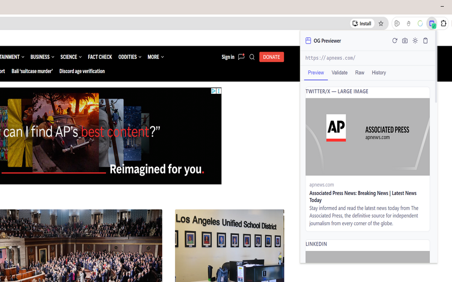The height and width of the screenshot is (282, 452).
Task: Open the Extensions puzzle piece menu
Action: (443, 23)
